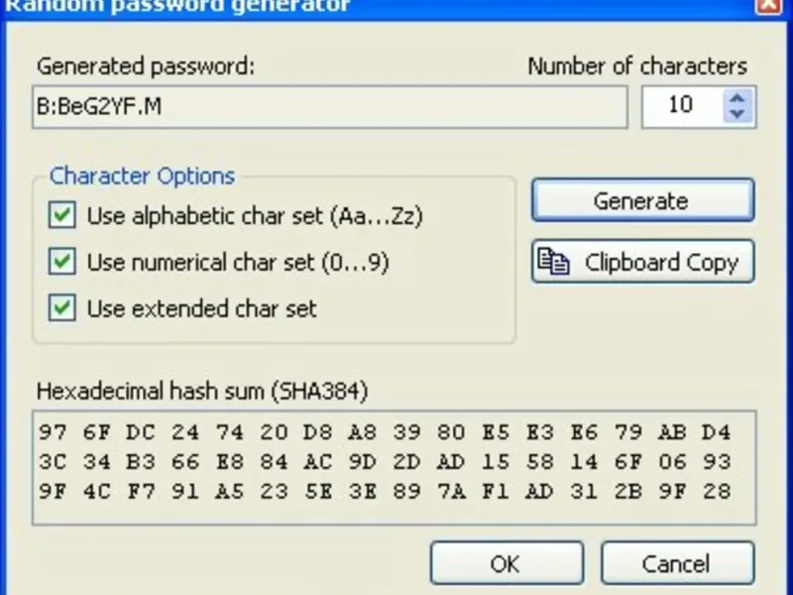Select the Clipboard Copy button label
Screen dimensions: 793x595
tap(661, 263)
